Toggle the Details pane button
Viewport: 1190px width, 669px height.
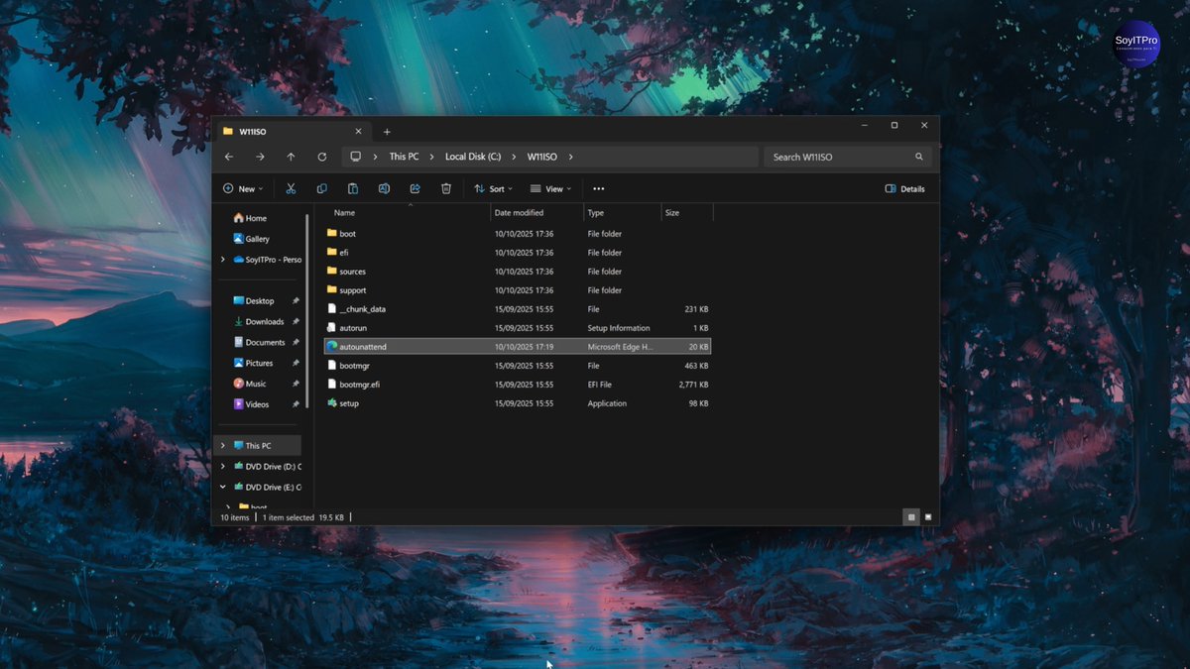click(904, 188)
